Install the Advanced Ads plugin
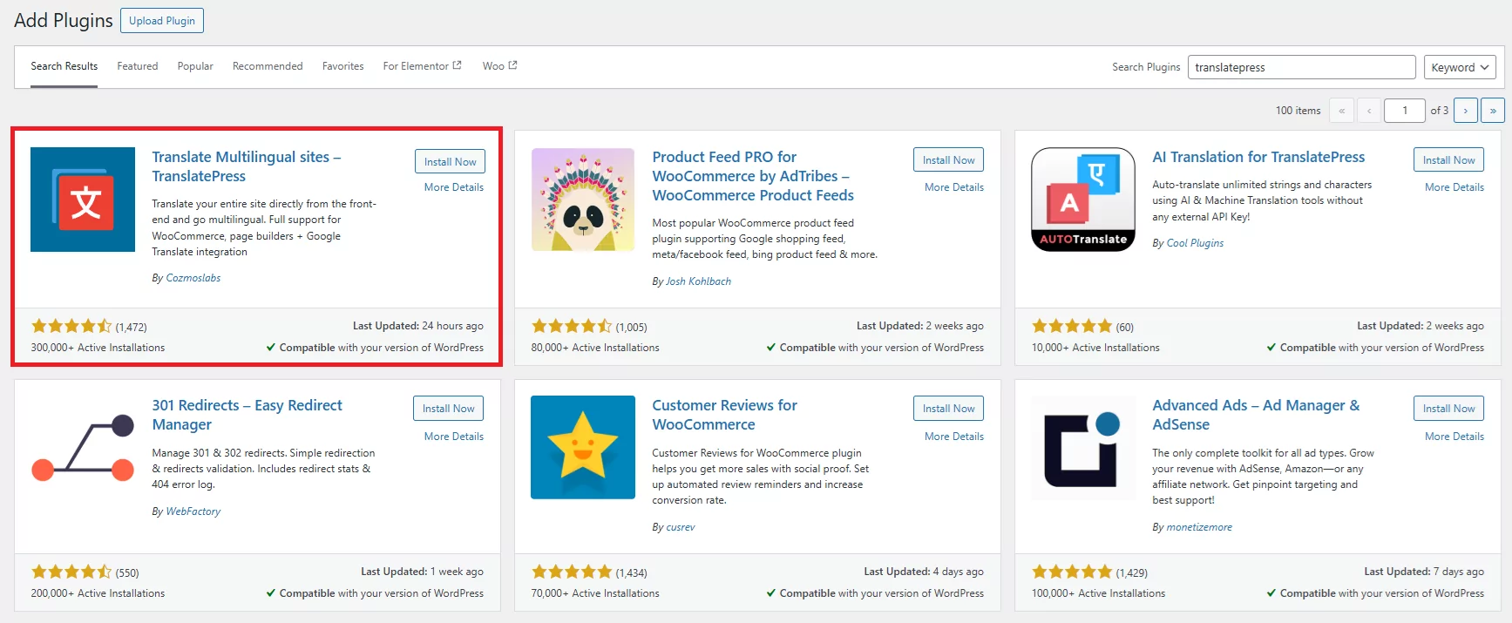This screenshot has width=1512, height=623. [x=1448, y=409]
